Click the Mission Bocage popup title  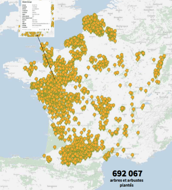27,2
